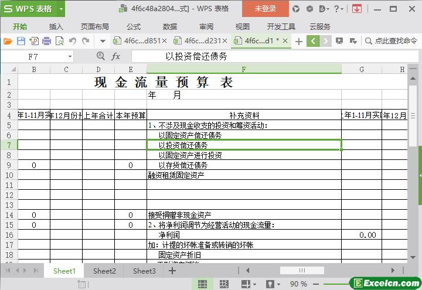Open the 开始 ribbon tab

[x=20, y=26]
